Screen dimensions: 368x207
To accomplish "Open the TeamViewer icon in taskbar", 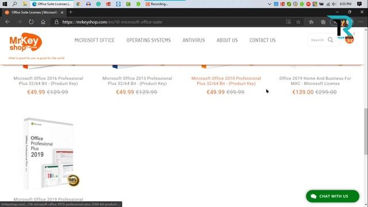I will [118, 4].
